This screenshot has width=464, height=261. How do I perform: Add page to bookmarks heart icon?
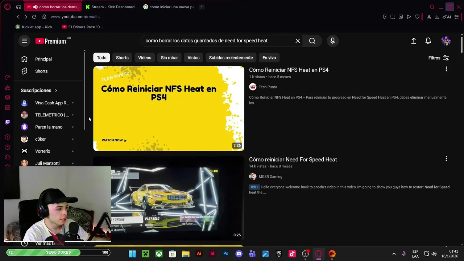(417, 17)
